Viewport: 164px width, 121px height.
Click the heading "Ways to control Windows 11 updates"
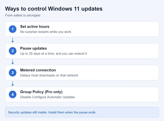[x=54, y=9]
